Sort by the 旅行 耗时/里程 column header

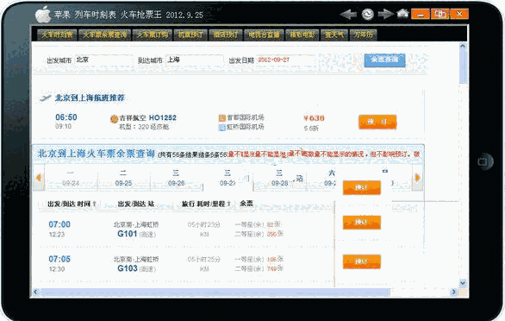206,204
